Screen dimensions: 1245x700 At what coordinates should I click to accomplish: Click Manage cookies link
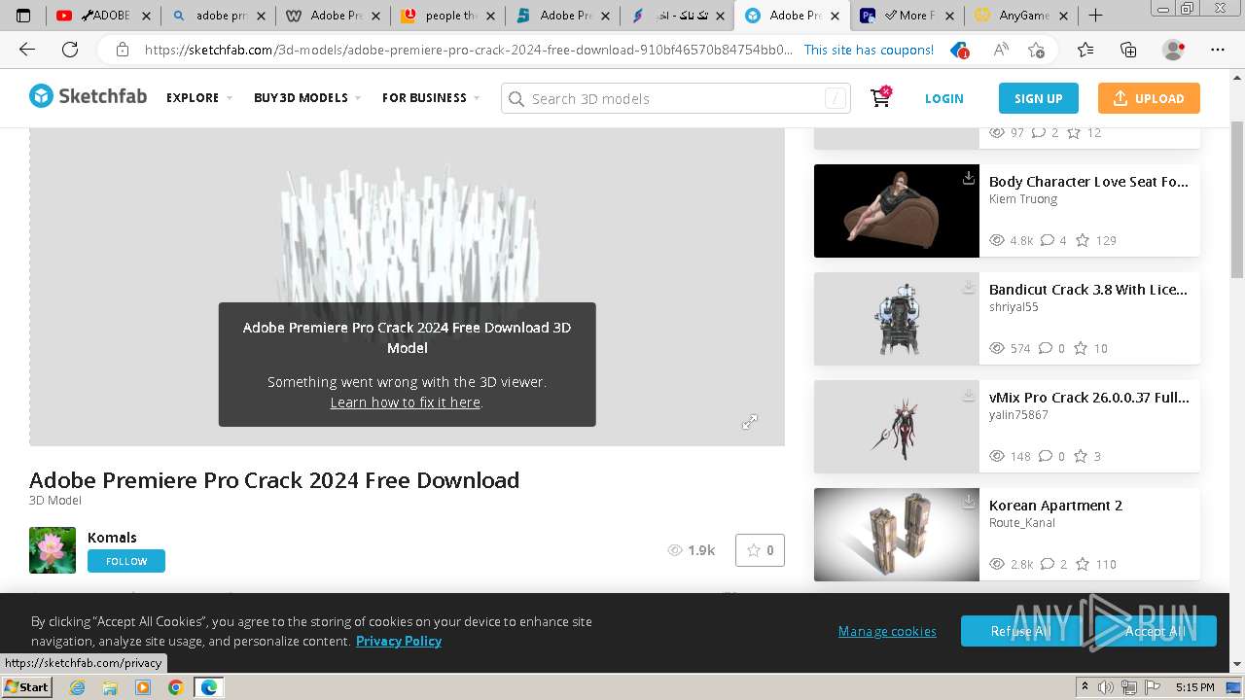887,631
